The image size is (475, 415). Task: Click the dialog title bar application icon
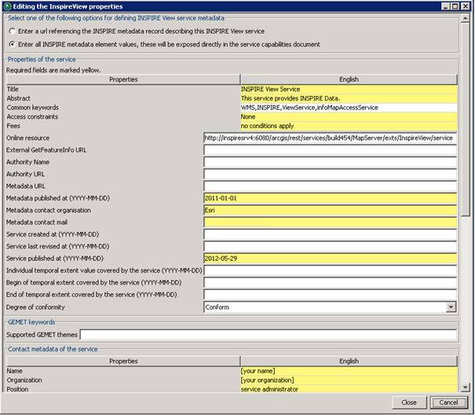(8, 7)
